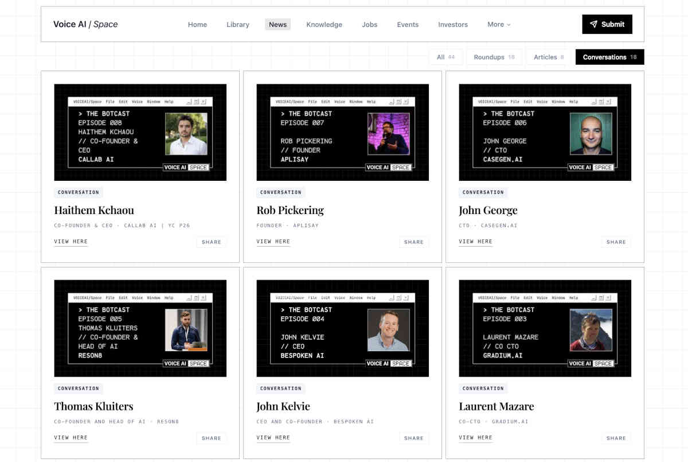Screen dimensions: 688x462
Task: Click John Kelvie's headshot in episode 004
Action: tap(389, 330)
